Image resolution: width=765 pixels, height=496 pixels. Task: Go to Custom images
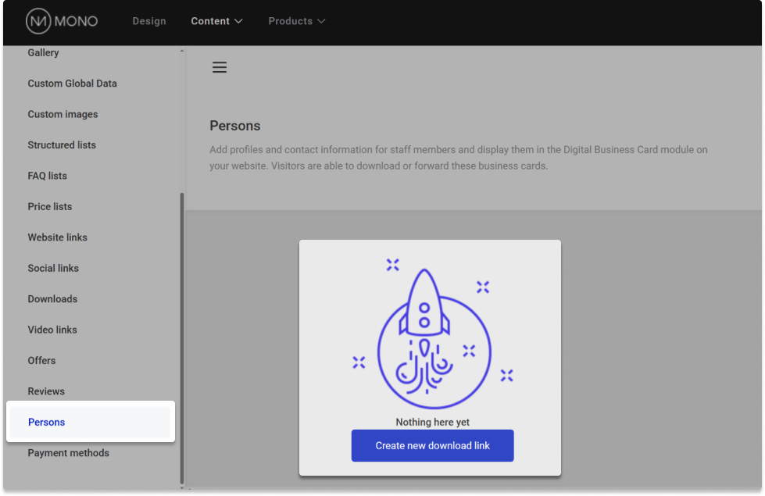point(63,114)
